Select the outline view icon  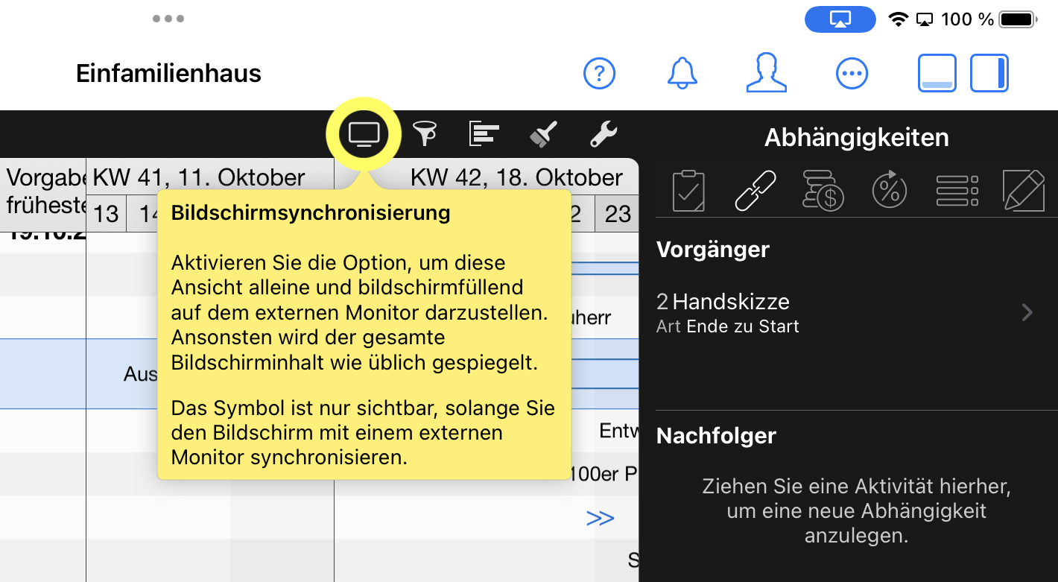[484, 133]
